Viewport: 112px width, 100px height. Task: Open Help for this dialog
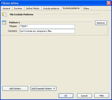[x=102, y=95]
